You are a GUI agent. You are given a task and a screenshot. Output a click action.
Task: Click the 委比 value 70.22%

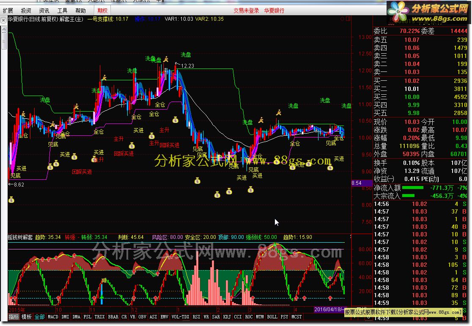coord(410,31)
